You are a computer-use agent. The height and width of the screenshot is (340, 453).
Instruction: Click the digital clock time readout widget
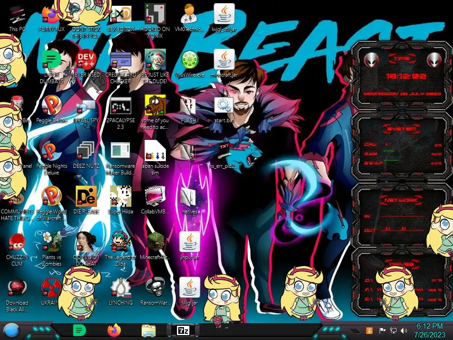point(406,76)
